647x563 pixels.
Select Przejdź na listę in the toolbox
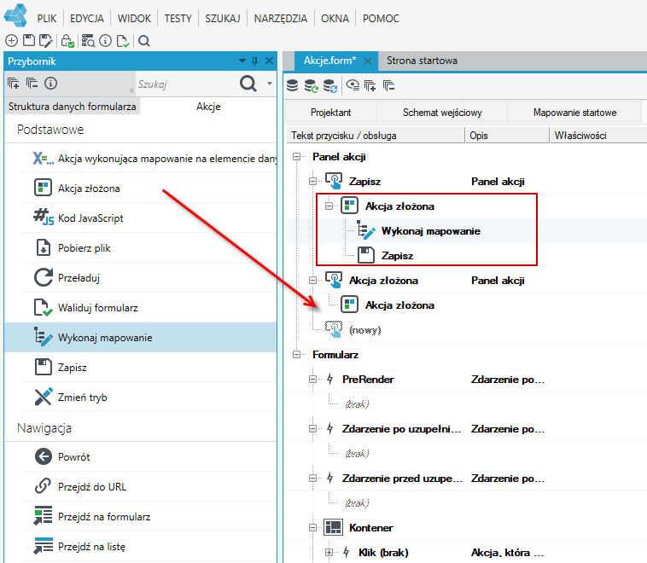(x=149, y=547)
